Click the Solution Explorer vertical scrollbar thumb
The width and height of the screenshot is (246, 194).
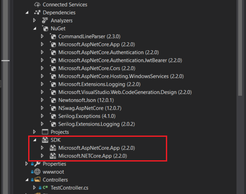[x=240, y=48]
